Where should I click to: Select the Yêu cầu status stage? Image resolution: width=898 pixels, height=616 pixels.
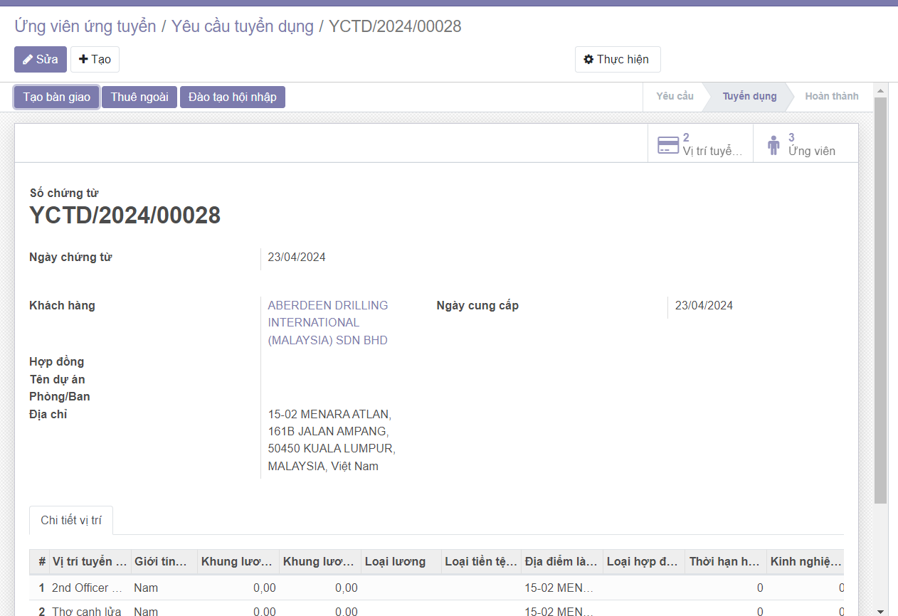click(x=674, y=96)
